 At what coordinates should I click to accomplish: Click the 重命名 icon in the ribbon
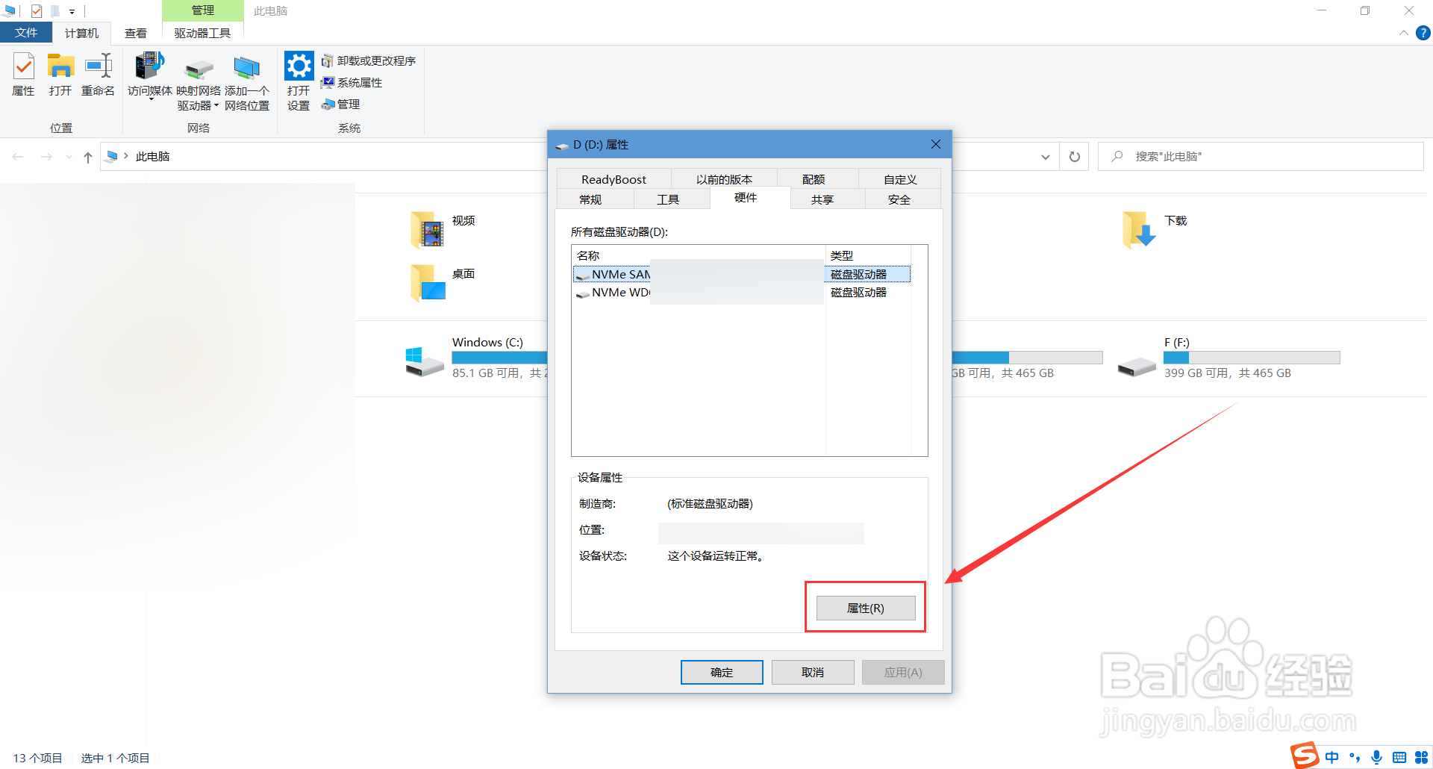(98, 74)
